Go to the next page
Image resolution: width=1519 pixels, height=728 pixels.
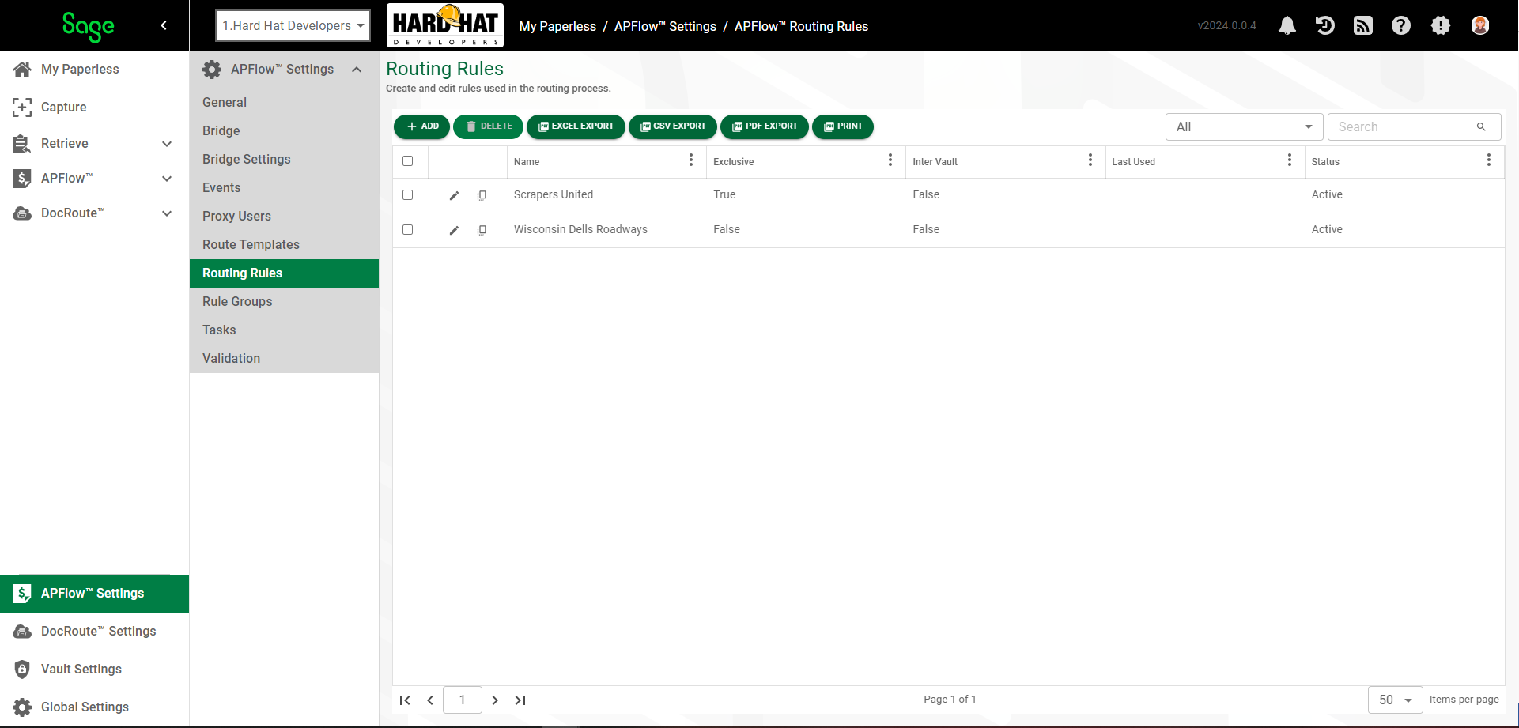click(495, 700)
